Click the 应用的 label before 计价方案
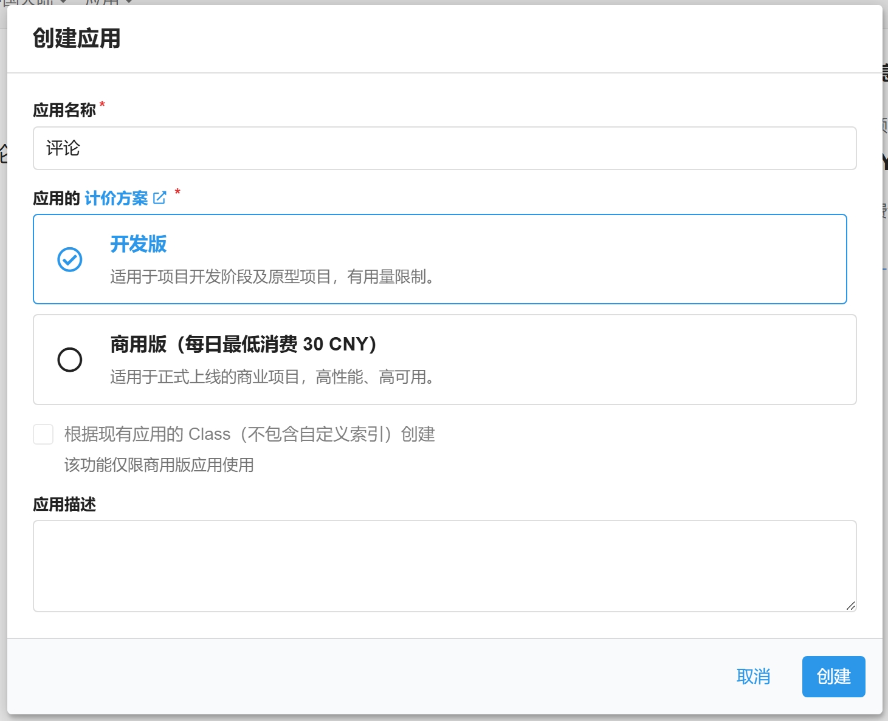 [56, 199]
